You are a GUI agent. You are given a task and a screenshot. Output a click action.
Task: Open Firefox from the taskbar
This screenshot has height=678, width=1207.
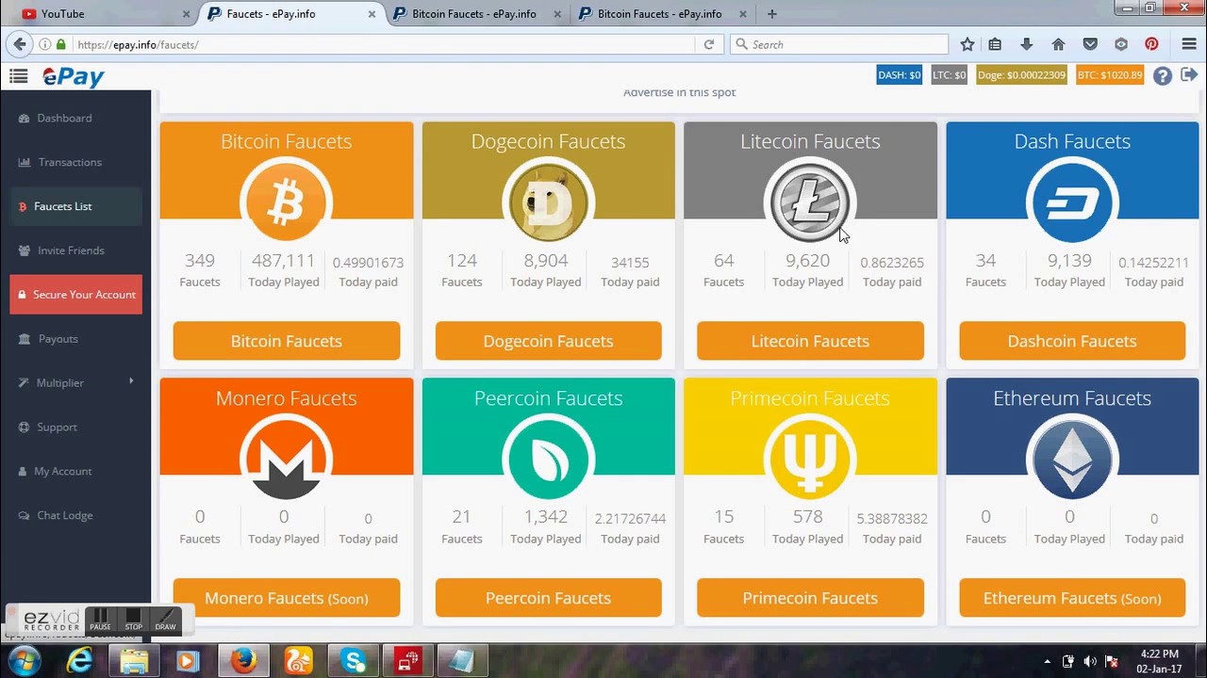(243, 661)
